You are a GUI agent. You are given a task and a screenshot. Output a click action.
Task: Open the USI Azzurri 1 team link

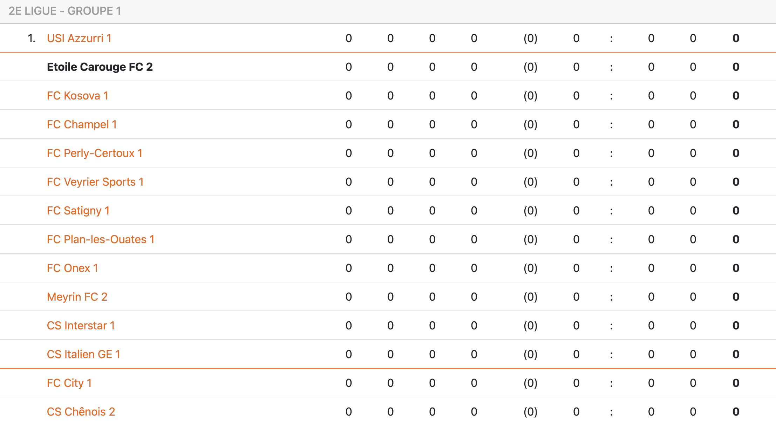(x=79, y=38)
